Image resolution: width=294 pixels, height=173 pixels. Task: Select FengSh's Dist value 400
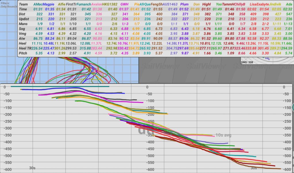(159, 14)
